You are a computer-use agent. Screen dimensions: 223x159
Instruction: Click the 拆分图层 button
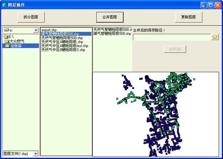click(x=31, y=17)
